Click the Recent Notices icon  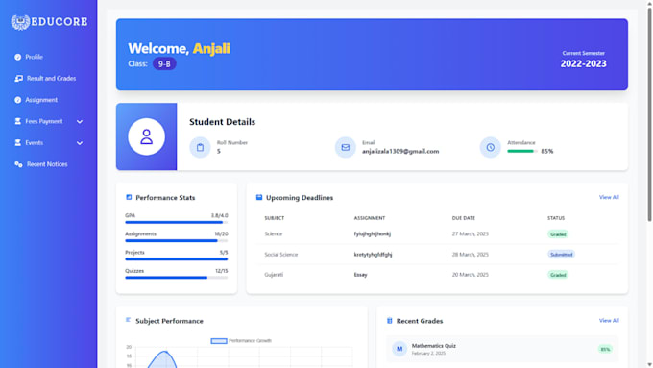tap(18, 164)
